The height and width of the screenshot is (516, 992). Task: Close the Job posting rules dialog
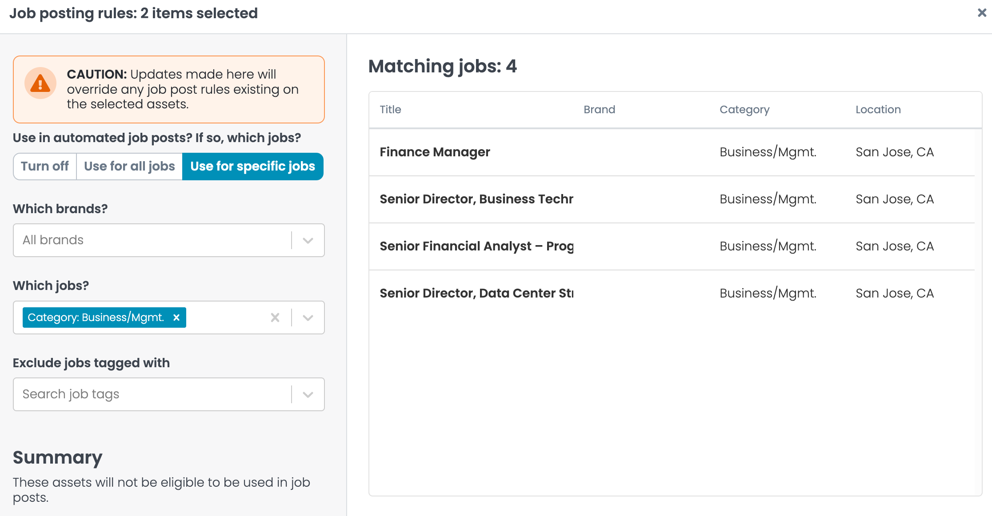[982, 13]
